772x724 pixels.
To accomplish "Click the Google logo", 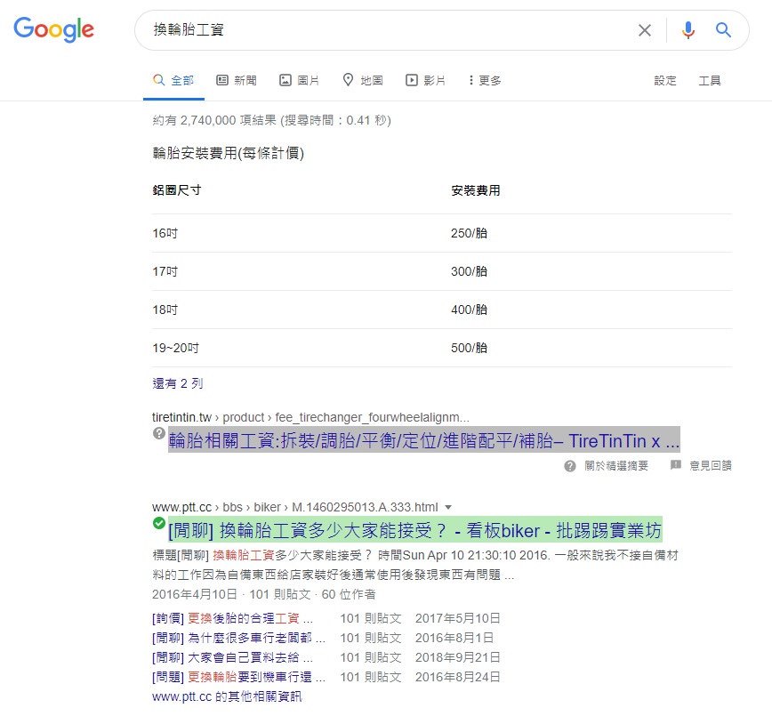I will point(53,29).
